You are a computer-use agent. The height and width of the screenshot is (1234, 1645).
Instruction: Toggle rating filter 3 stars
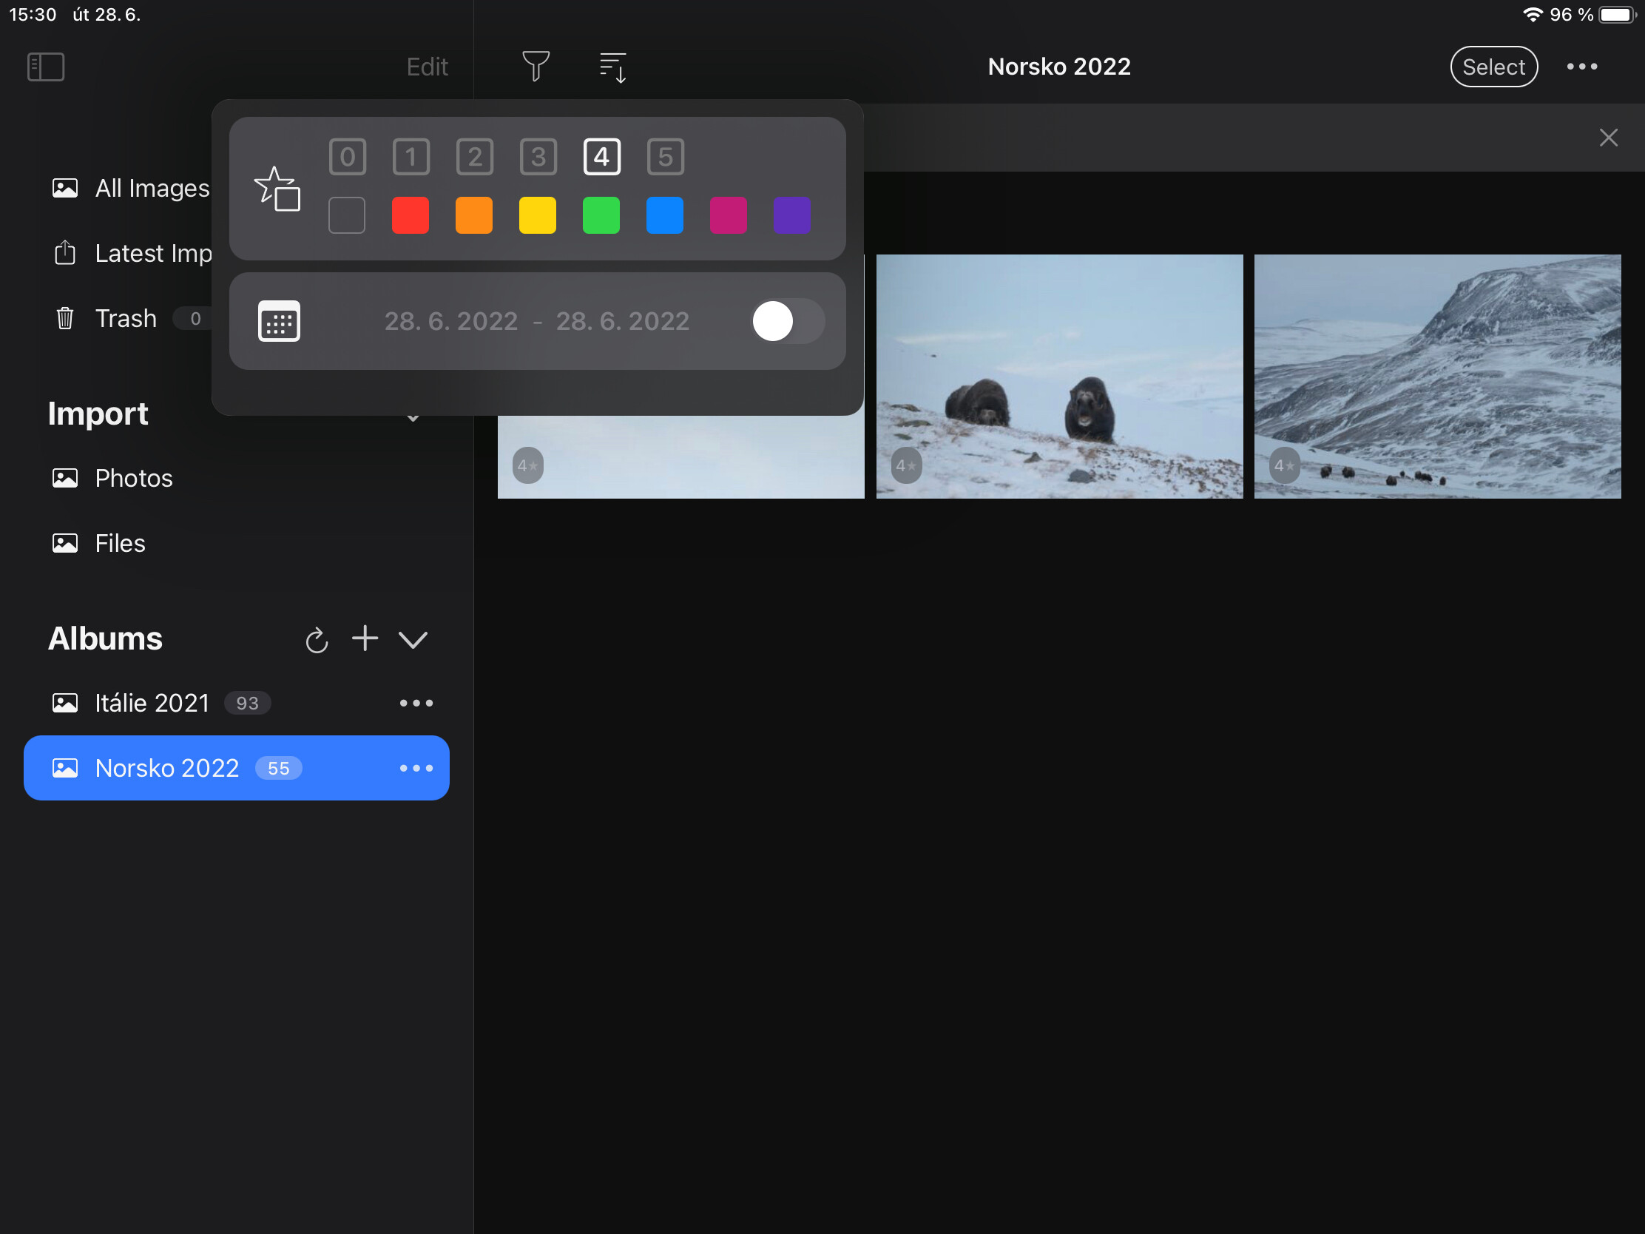[x=538, y=157]
